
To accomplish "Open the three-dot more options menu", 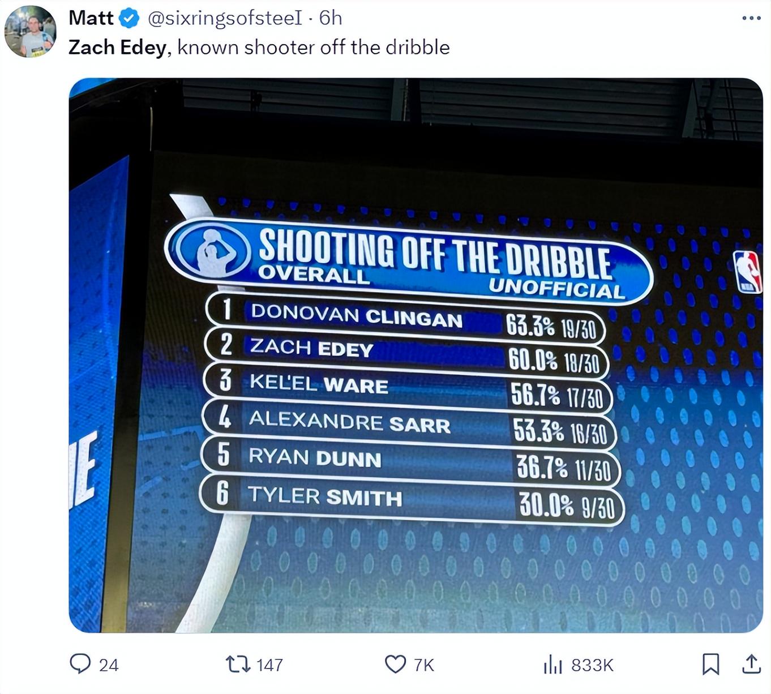I will 751,18.
